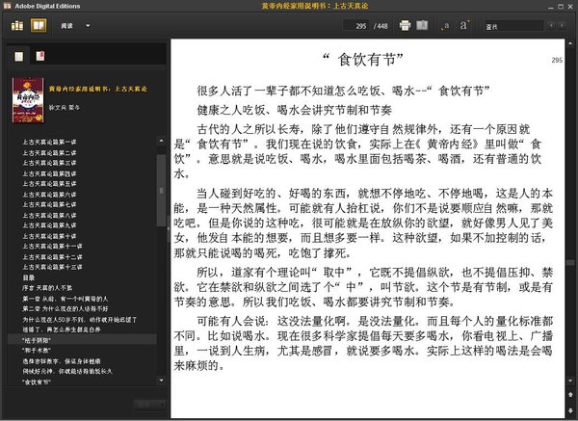578x421 pixels.
Task: Click the contents list scrollbar thumb
Action: tap(161, 190)
